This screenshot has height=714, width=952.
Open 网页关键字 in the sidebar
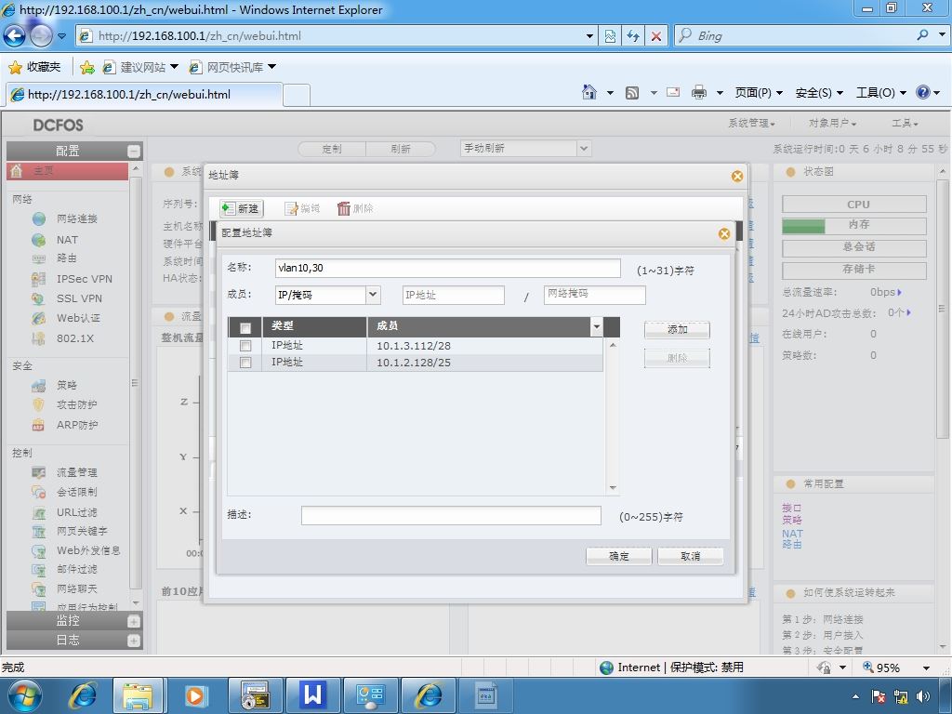point(82,531)
